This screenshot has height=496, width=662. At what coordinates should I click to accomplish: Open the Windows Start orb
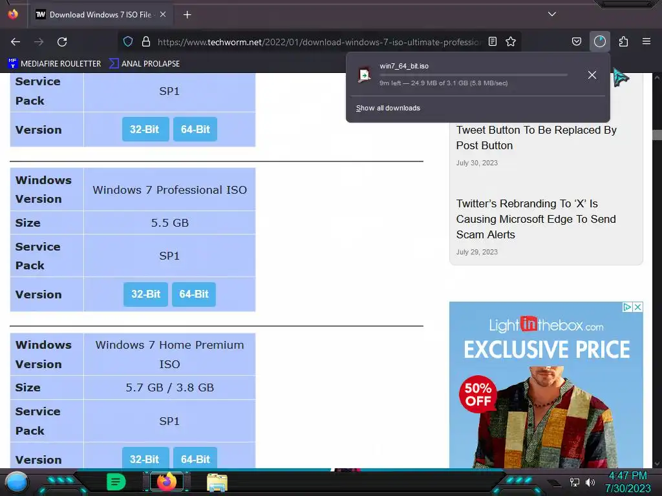17,482
